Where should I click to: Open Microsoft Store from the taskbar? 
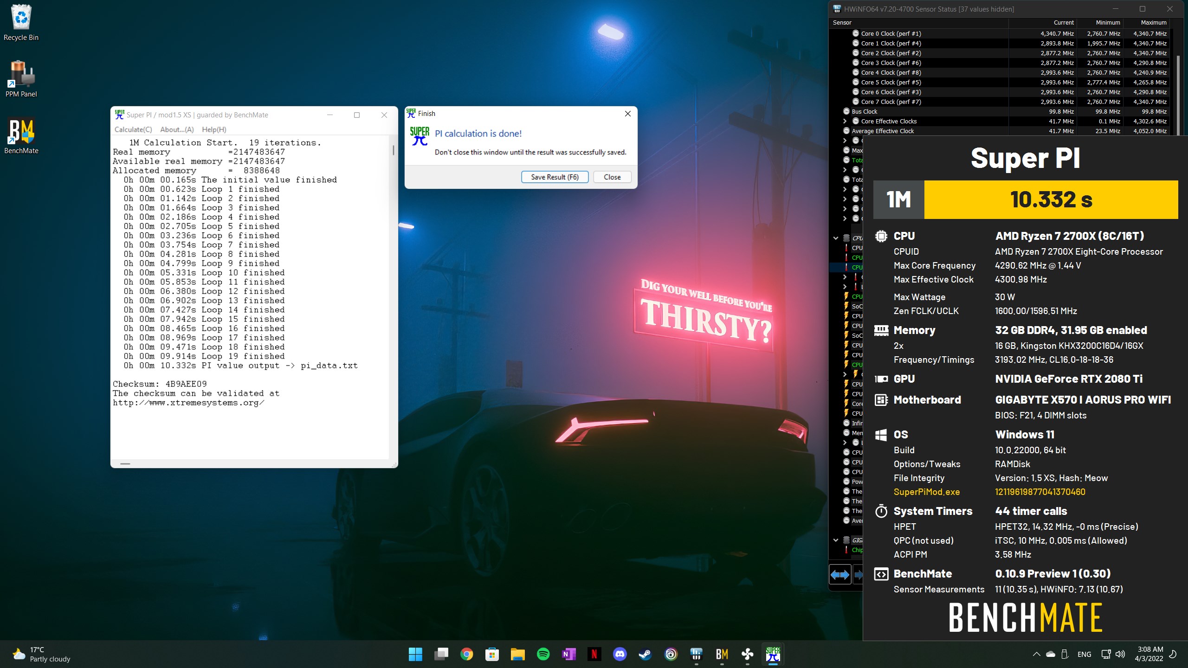492,654
